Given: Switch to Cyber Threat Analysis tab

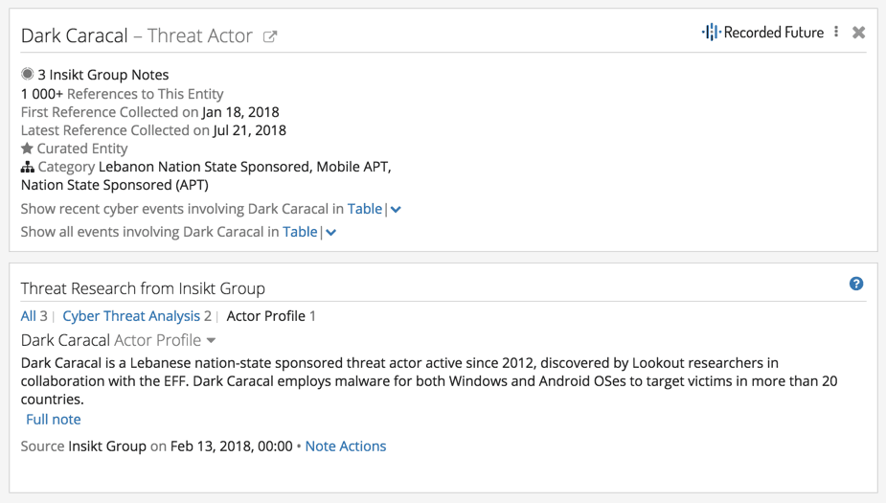Looking at the screenshot, I should tap(137, 316).
